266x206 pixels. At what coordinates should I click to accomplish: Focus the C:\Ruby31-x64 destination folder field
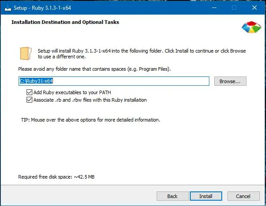tap(114, 81)
